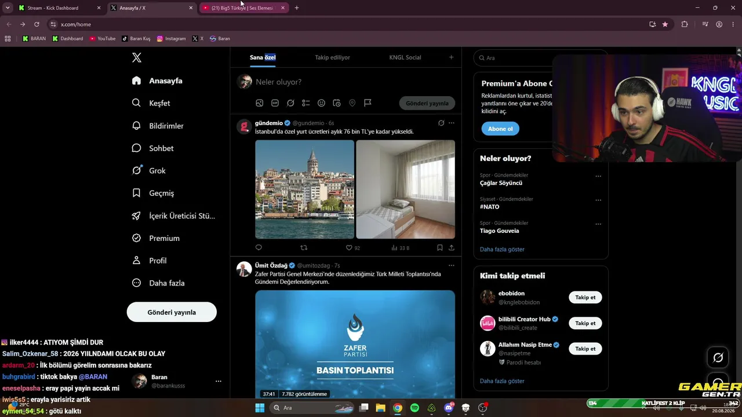This screenshot has height=417, width=742.
Task: Open the Baran Kuş TikTok bookmark
Action: tap(136, 39)
